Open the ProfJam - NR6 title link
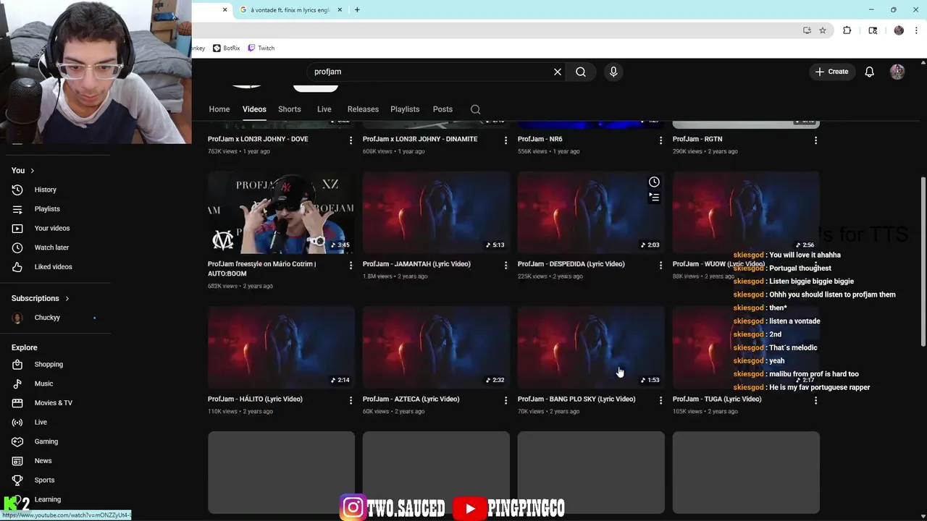 point(540,139)
